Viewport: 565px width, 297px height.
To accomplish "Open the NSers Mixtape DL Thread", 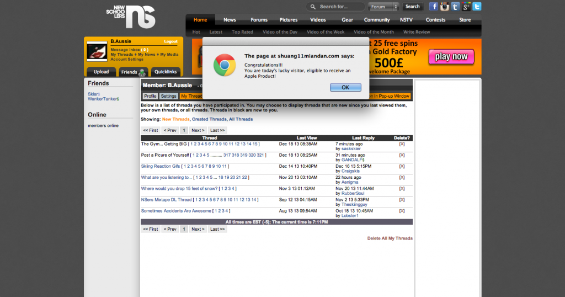I will (x=166, y=200).
